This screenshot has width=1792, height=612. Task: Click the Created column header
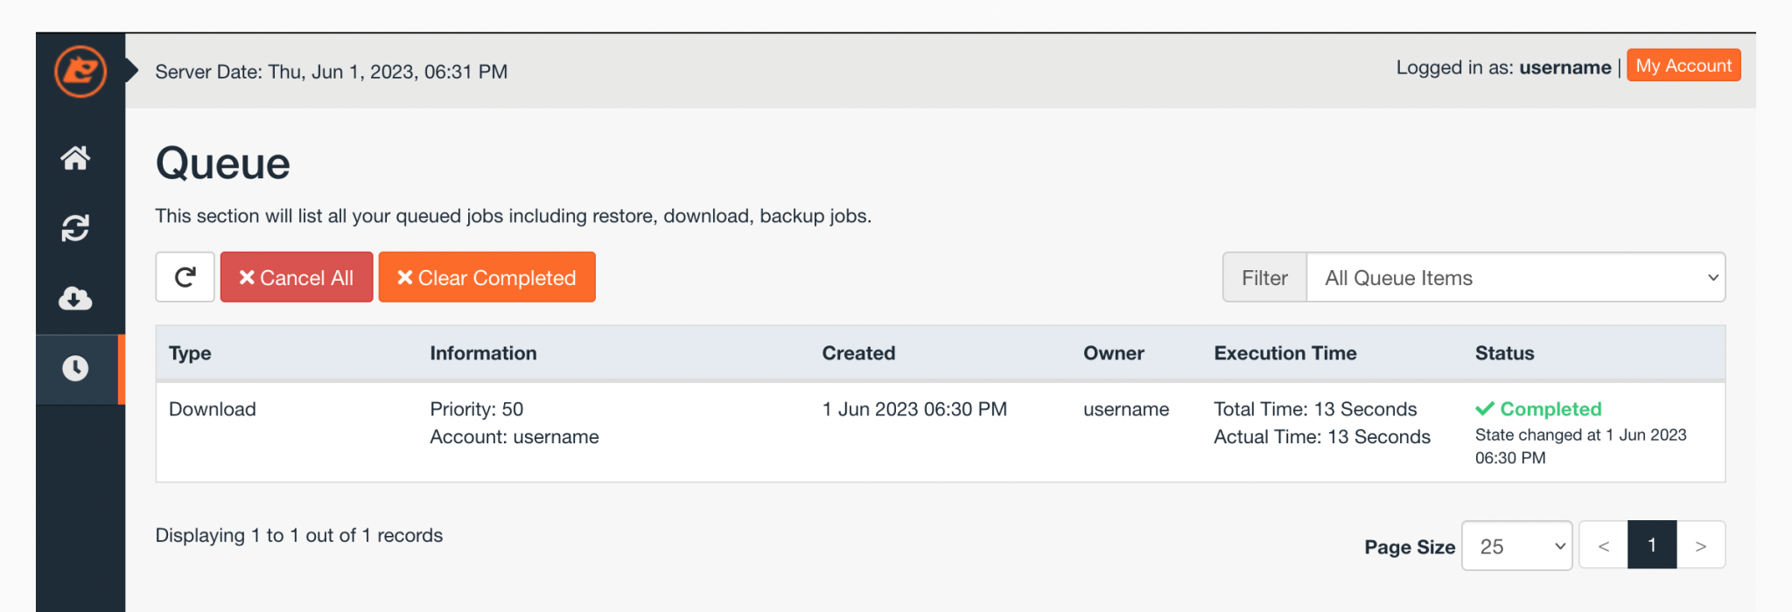tap(858, 353)
